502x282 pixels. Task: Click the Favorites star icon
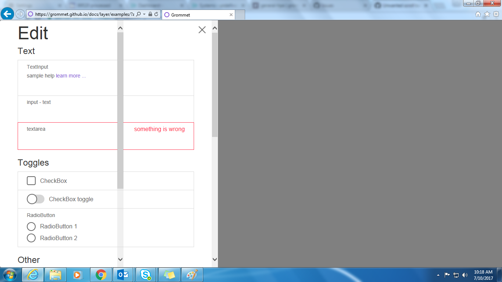[486, 15]
